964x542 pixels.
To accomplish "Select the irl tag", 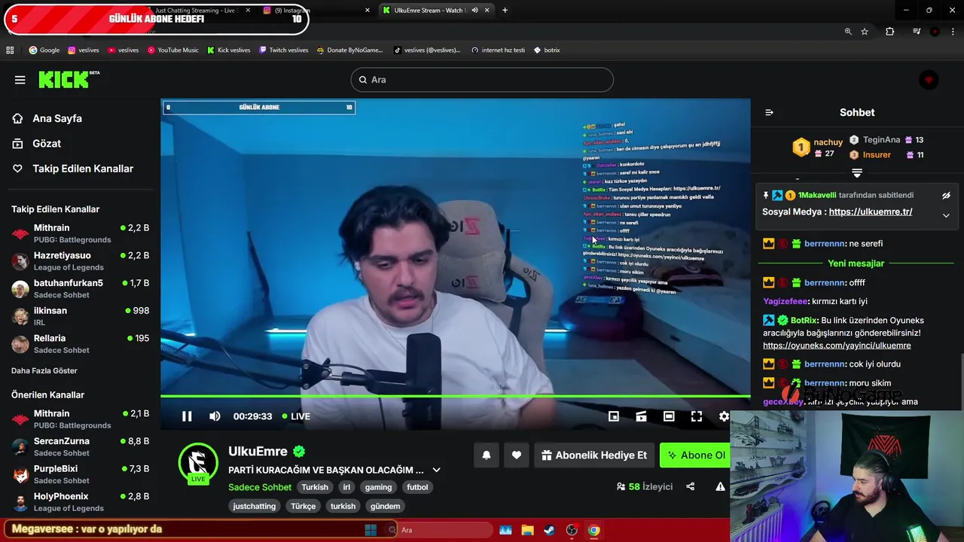I will pos(346,487).
